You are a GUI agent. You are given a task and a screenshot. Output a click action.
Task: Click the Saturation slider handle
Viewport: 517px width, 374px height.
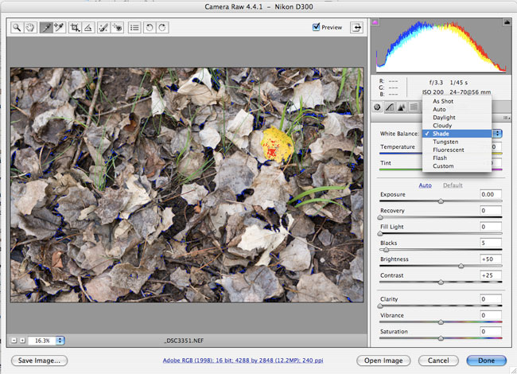point(441,338)
